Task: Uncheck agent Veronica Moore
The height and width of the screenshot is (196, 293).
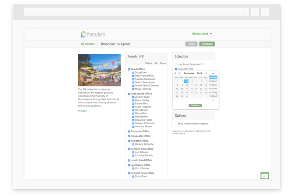Action: click(x=133, y=127)
